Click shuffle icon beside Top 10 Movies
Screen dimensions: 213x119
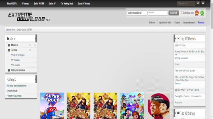178,39
